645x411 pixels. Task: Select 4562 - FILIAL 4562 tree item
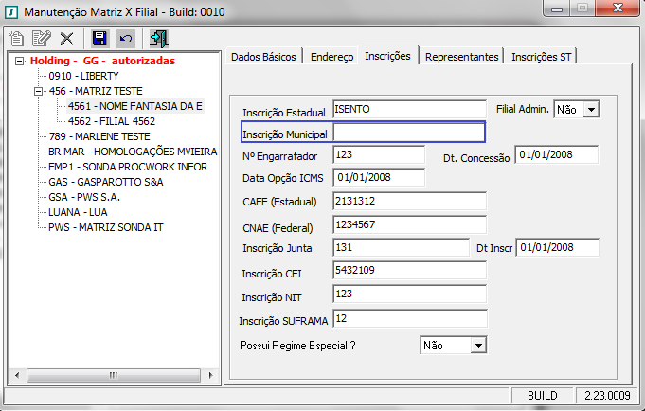point(112,121)
